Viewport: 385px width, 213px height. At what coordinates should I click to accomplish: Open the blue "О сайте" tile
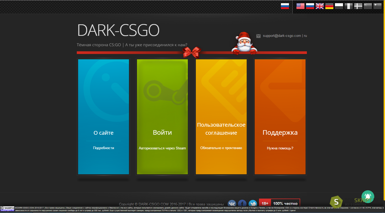coord(104,117)
